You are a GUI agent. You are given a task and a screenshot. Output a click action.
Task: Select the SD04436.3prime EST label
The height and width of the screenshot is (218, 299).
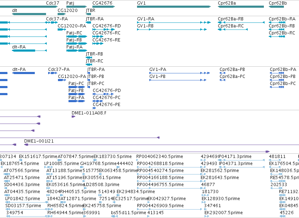tap(22, 184)
